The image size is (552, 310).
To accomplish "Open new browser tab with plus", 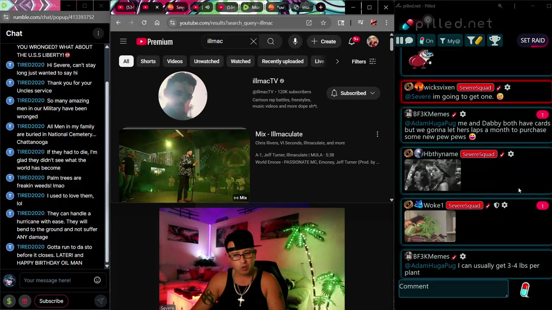I will [321, 7].
